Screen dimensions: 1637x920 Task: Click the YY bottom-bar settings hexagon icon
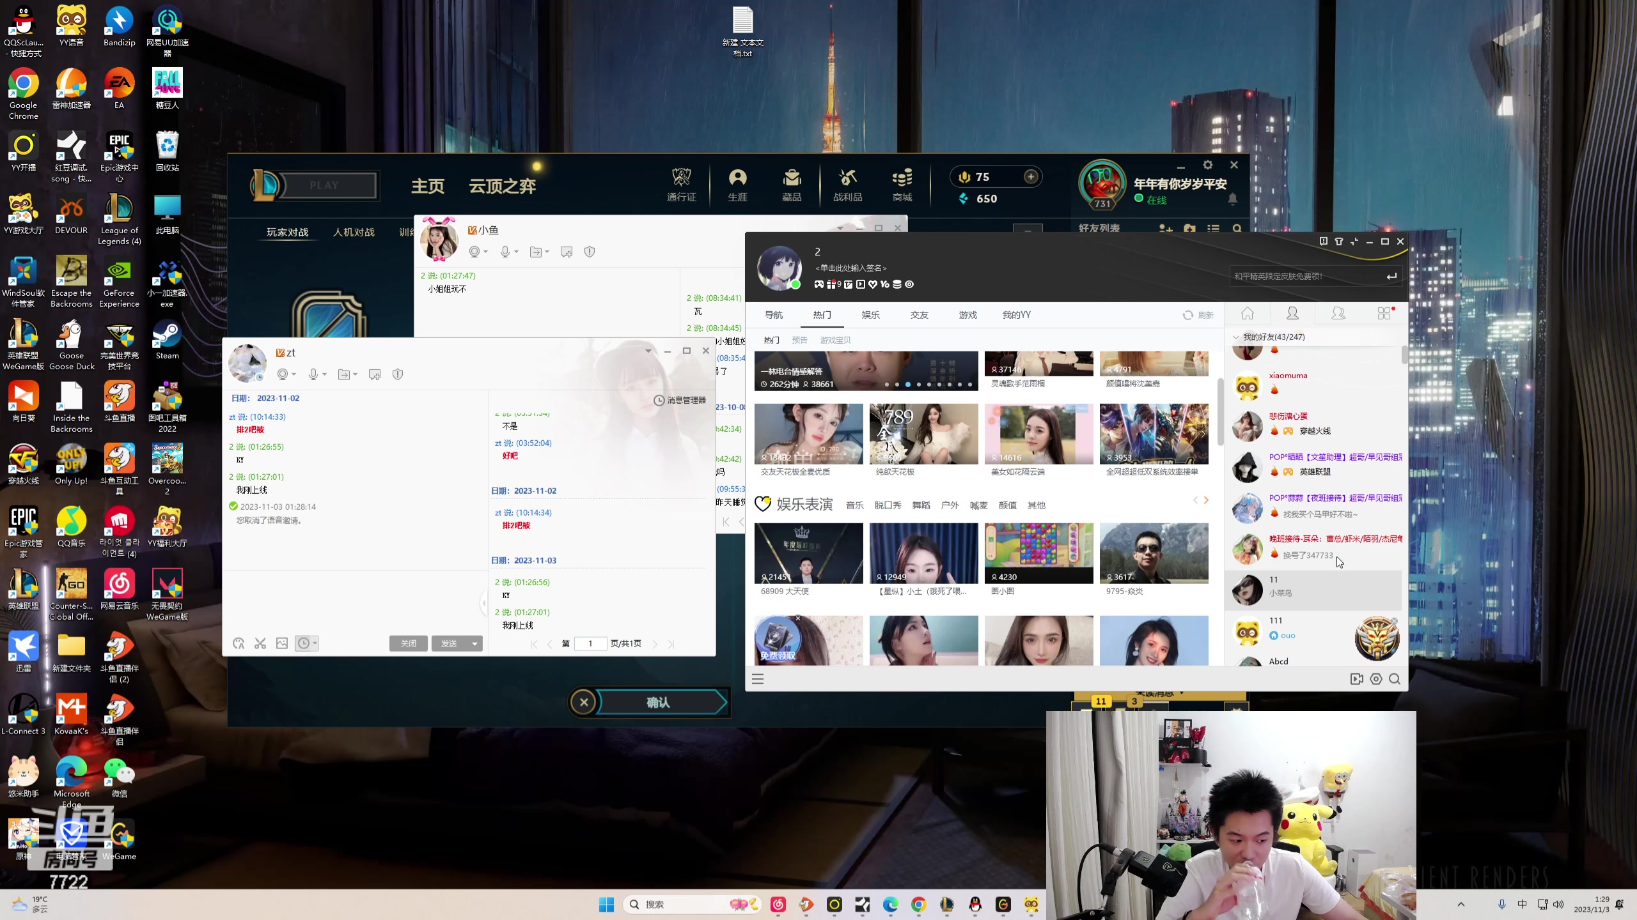coord(1376,679)
